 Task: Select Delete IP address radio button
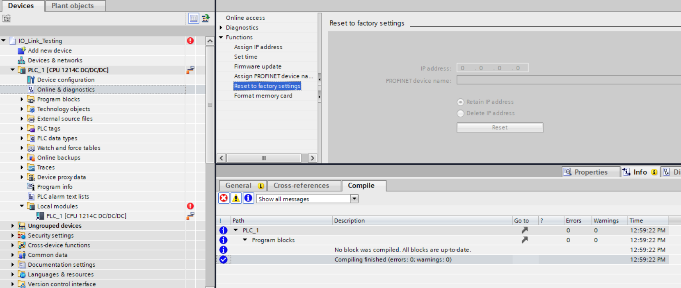click(460, 113)
